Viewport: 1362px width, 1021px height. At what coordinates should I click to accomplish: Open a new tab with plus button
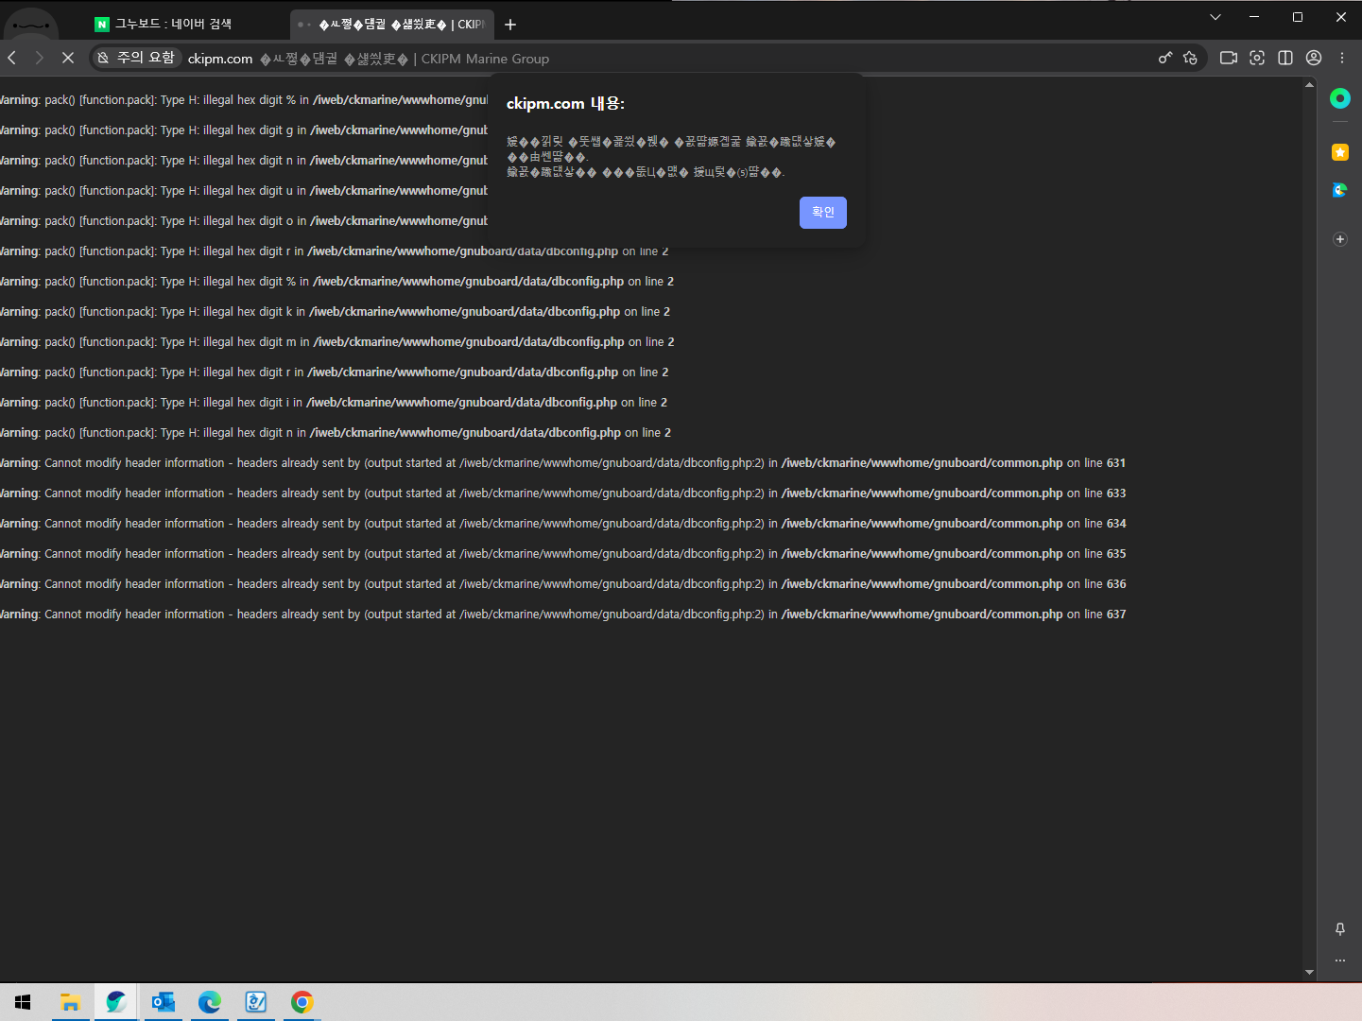click(510, 25)
